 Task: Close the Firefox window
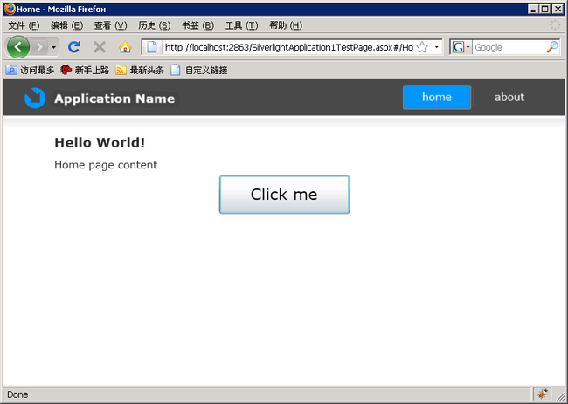pos(558,9)
